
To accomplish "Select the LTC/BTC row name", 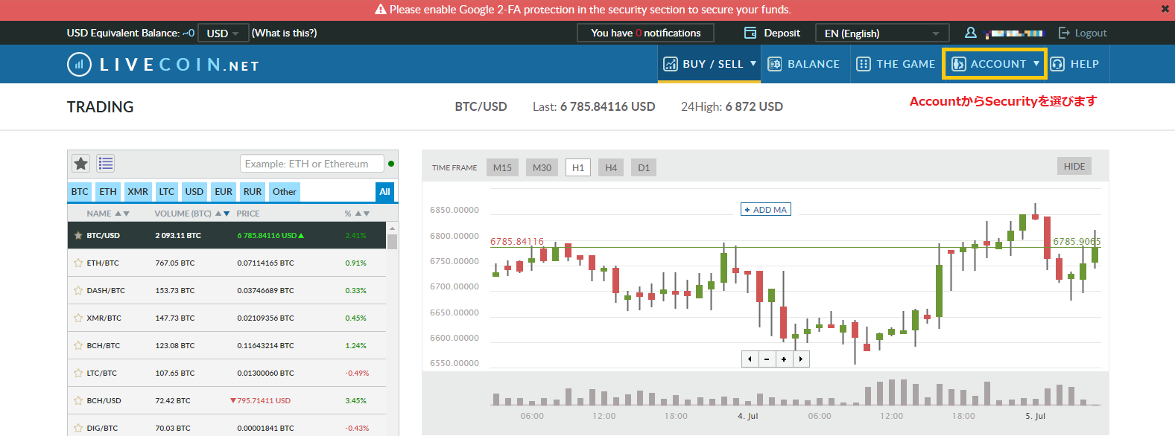I will click(102, 373).
